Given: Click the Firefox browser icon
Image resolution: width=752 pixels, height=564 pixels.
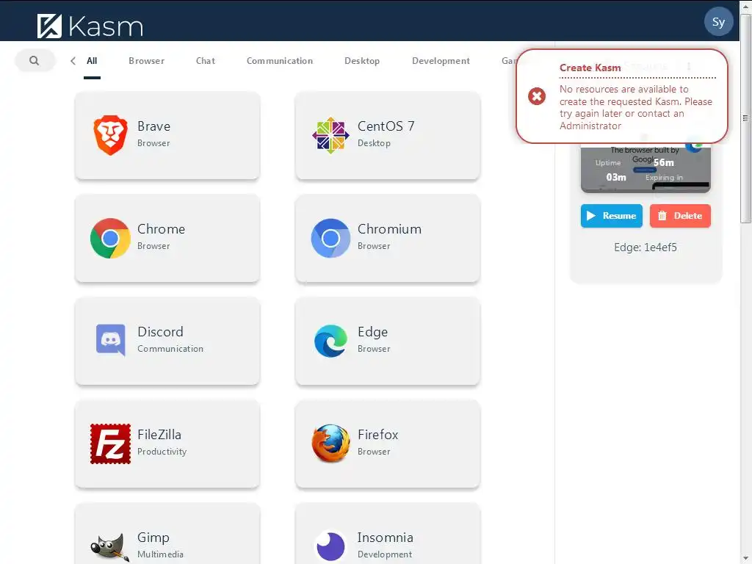Looking at the screenshot, I should point(330,444).
